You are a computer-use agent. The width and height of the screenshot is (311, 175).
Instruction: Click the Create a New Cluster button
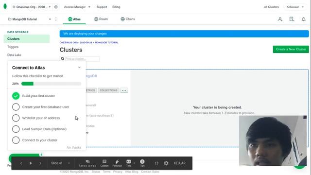[291, 49]
